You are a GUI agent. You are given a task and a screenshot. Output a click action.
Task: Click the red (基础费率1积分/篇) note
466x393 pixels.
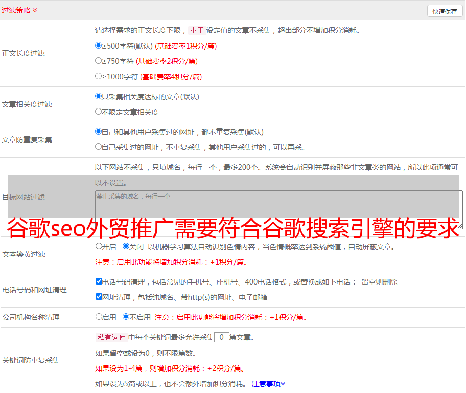click(186, 46)
